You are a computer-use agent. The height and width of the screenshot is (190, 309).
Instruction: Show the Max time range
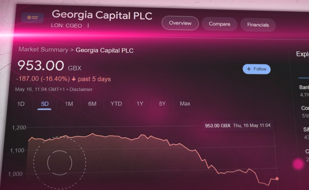185,103
